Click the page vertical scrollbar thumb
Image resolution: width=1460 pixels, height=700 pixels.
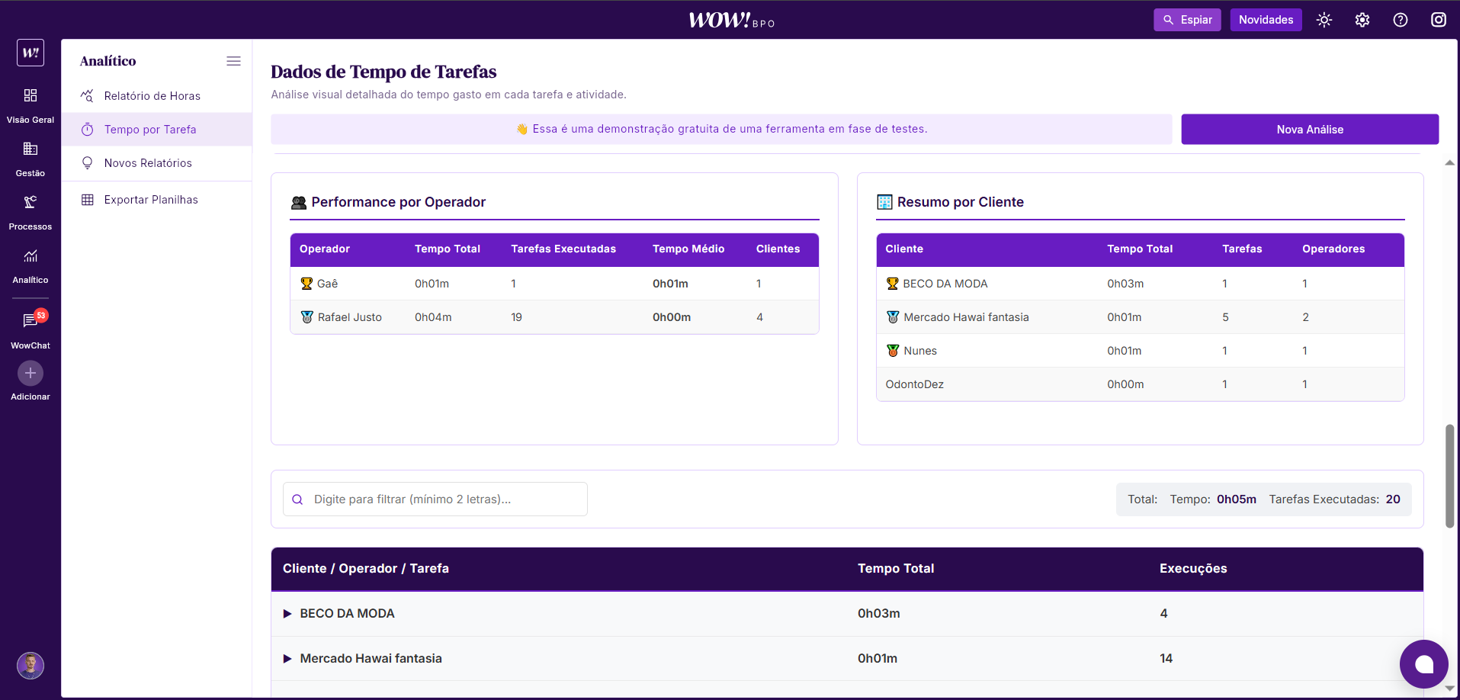1449,477
